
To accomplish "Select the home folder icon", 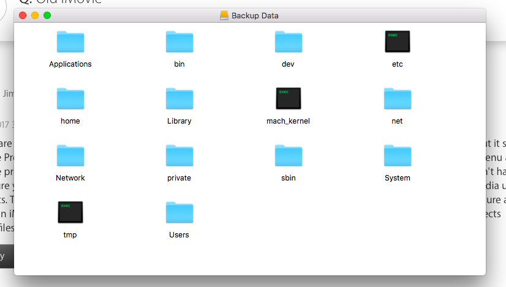I will click(x=70, y=99).
